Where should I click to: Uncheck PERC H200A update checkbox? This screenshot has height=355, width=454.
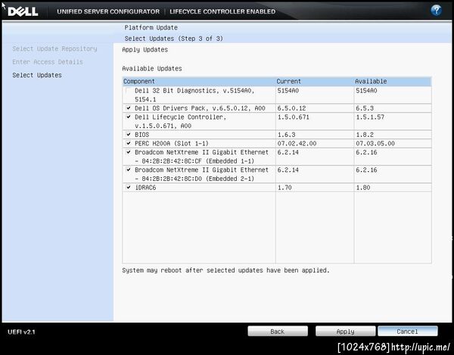(129, 143)
